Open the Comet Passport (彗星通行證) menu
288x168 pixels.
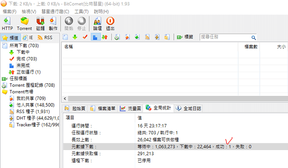pos(55,12)
